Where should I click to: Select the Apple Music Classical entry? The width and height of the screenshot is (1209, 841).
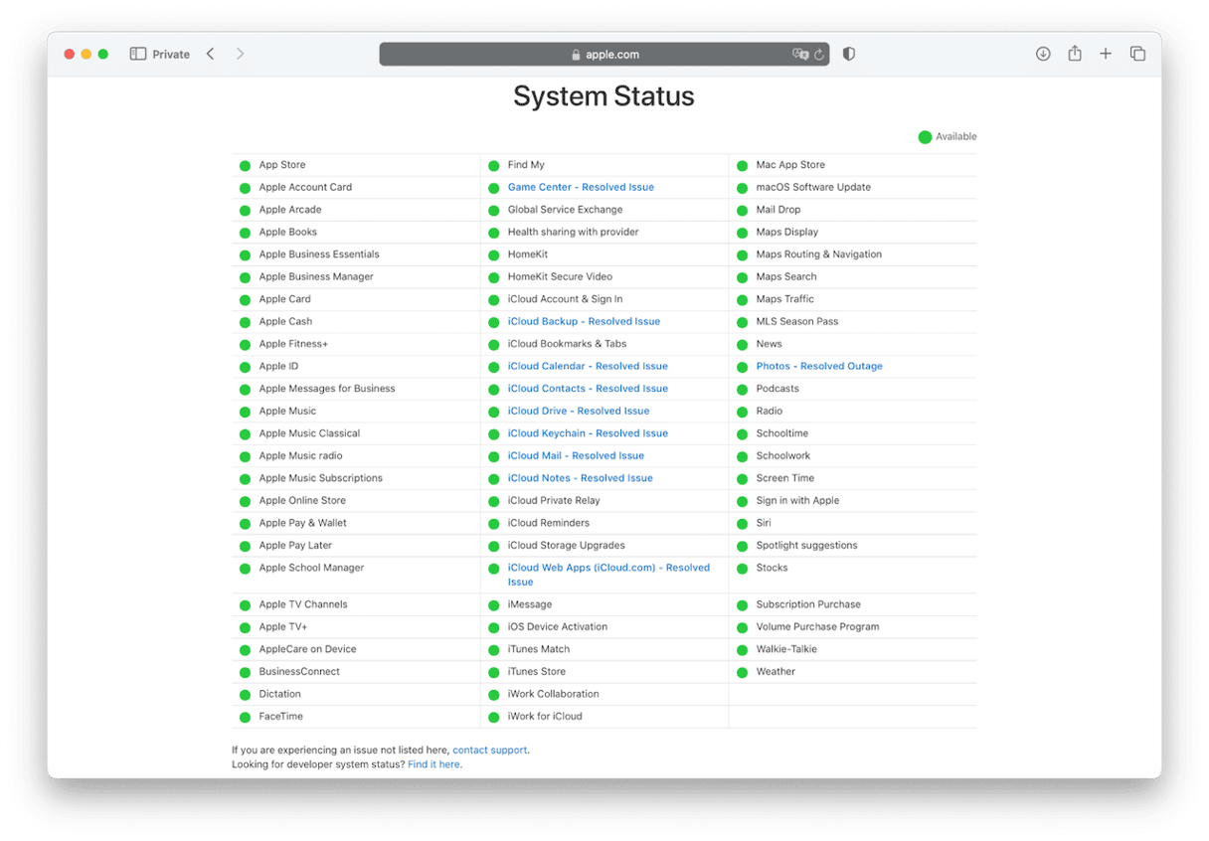point(310,433)
